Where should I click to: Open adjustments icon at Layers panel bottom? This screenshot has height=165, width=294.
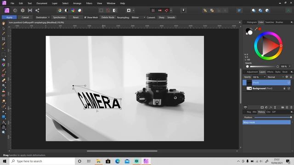click(266, 107)
